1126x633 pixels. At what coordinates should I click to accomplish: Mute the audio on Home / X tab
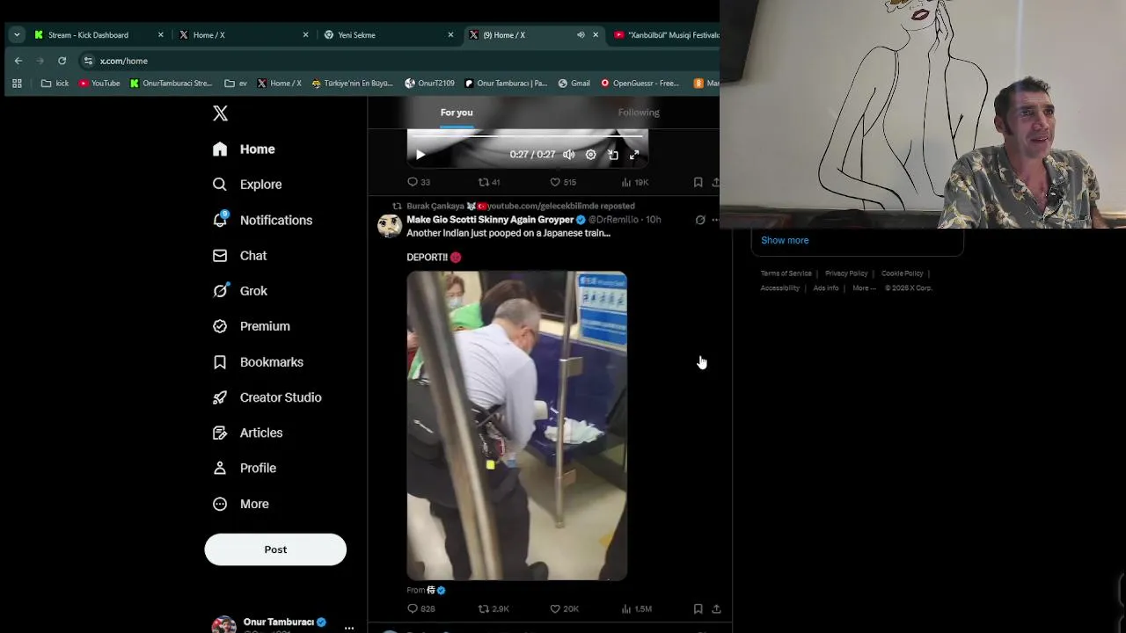point(581,35)
